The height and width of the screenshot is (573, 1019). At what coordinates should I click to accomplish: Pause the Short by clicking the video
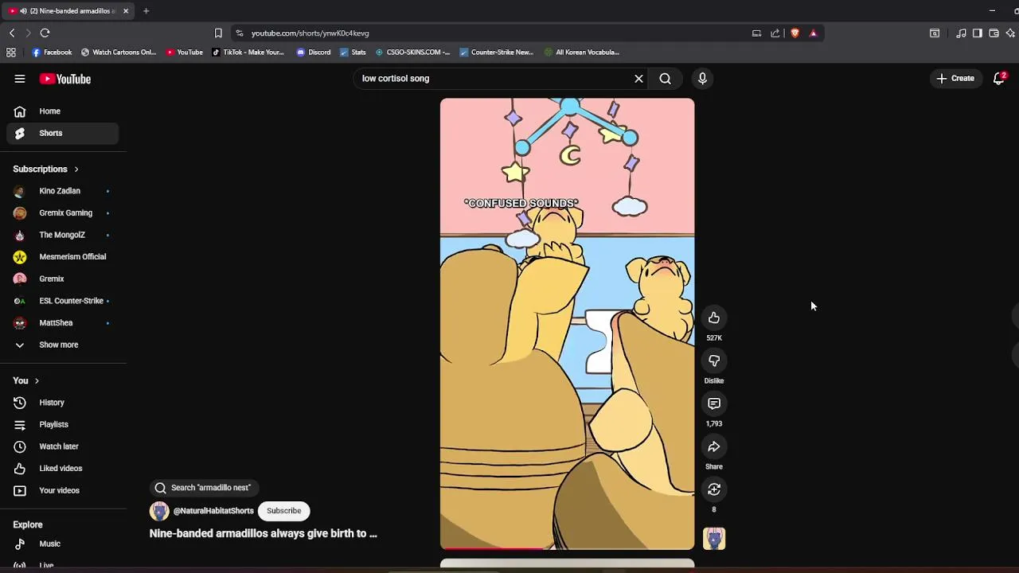click(x=567, y=324)
